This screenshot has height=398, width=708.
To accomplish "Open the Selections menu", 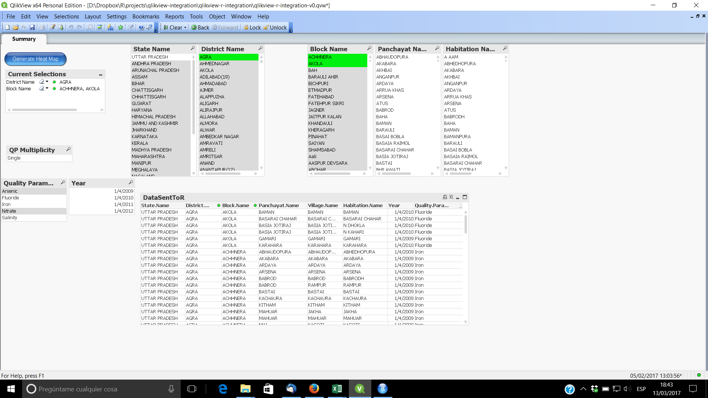I will tap(66, 16).
